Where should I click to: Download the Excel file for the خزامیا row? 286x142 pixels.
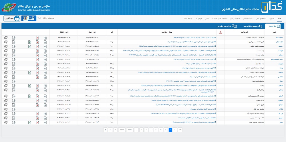click(x=29, y=86)
